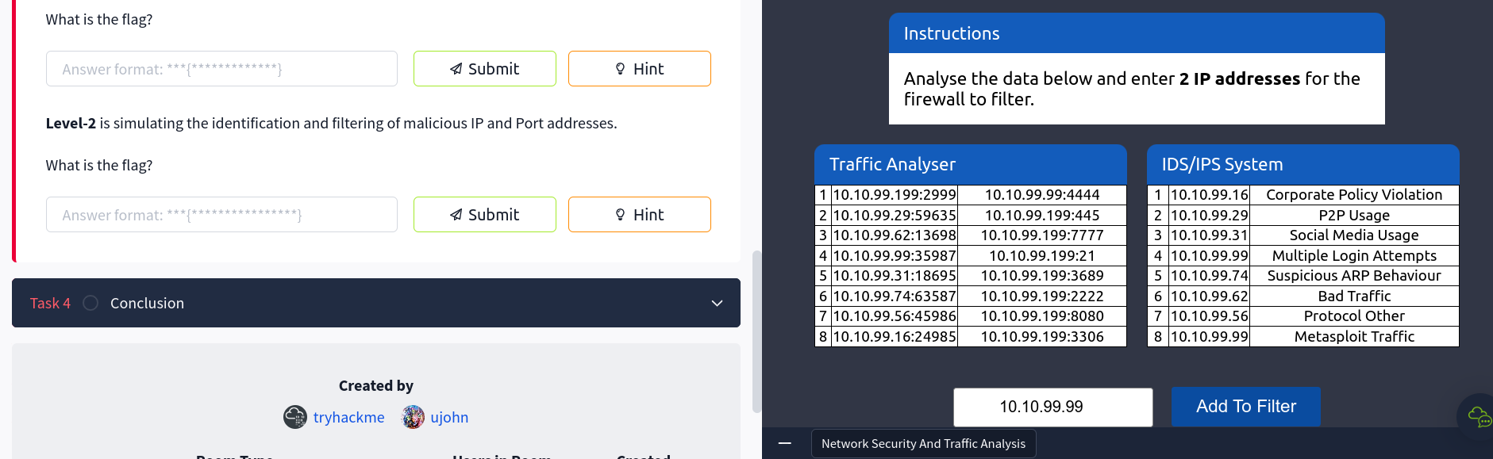This screenshot has width=1493, height=459.
Task: Expand Task 4 Conclusion with the chevron
Action: (717, 304)
